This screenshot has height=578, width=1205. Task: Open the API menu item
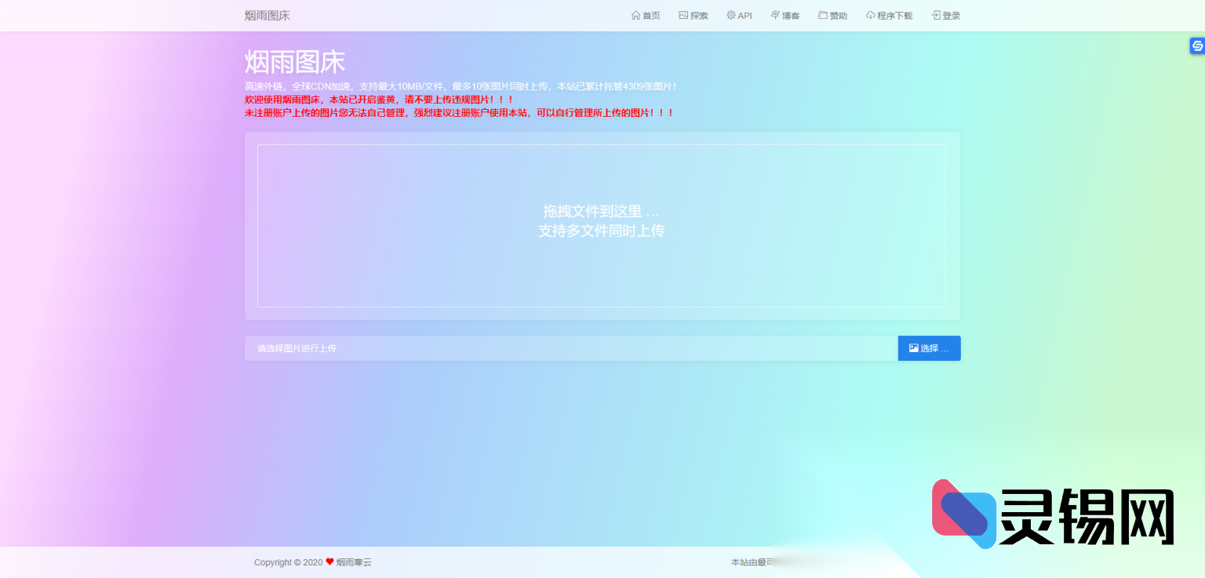(x=743, y=15)
